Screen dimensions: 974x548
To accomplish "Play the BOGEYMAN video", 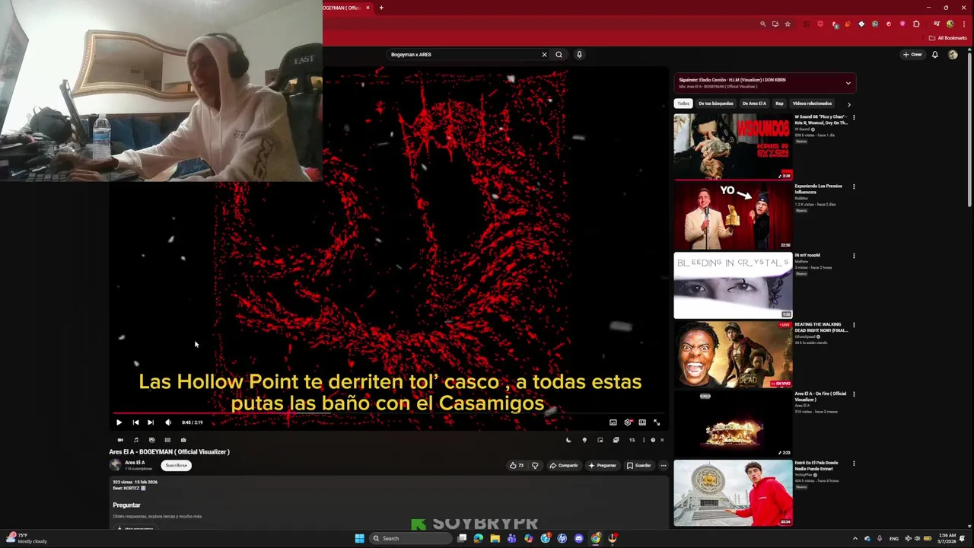I will tap(119, 422).
